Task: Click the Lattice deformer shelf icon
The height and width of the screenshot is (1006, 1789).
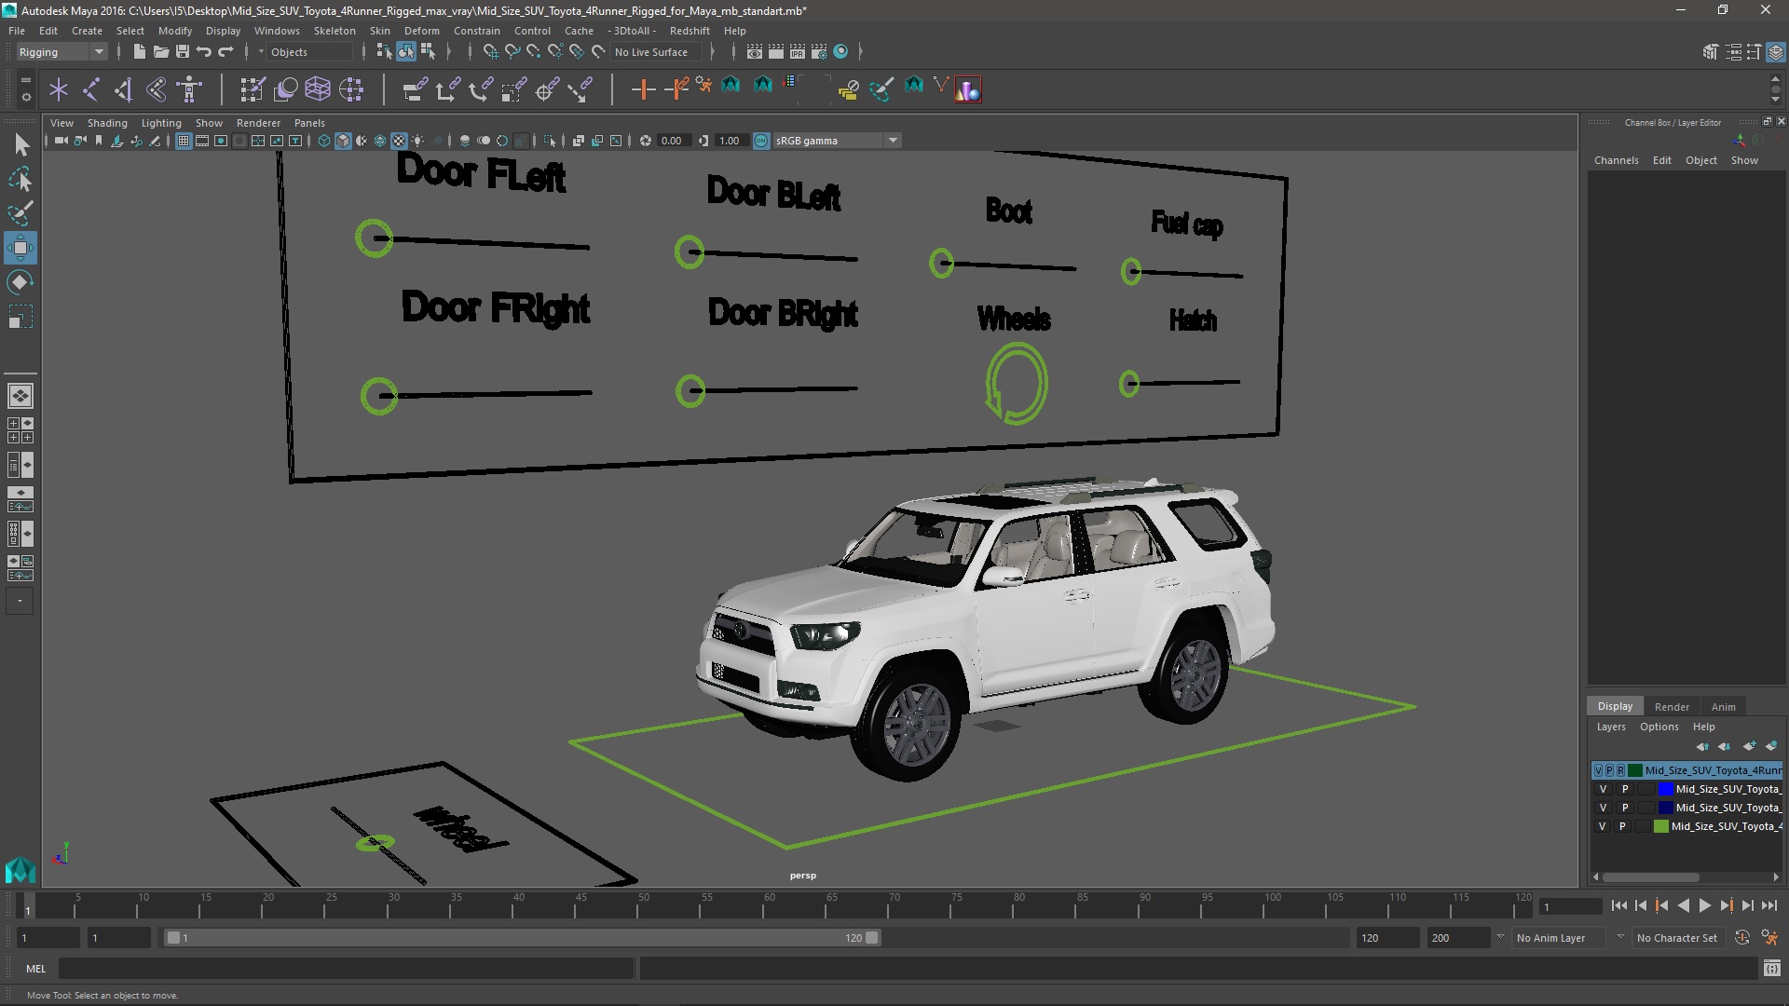Action: coord(318,89)
